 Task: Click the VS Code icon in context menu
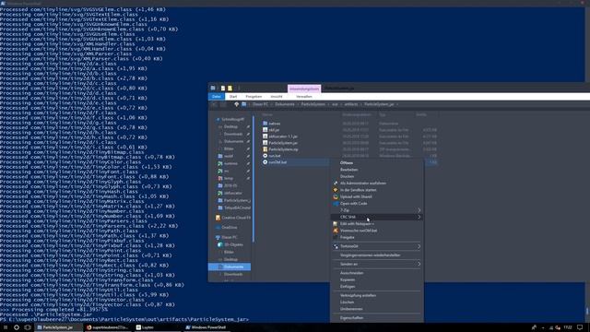coord(336,204)
